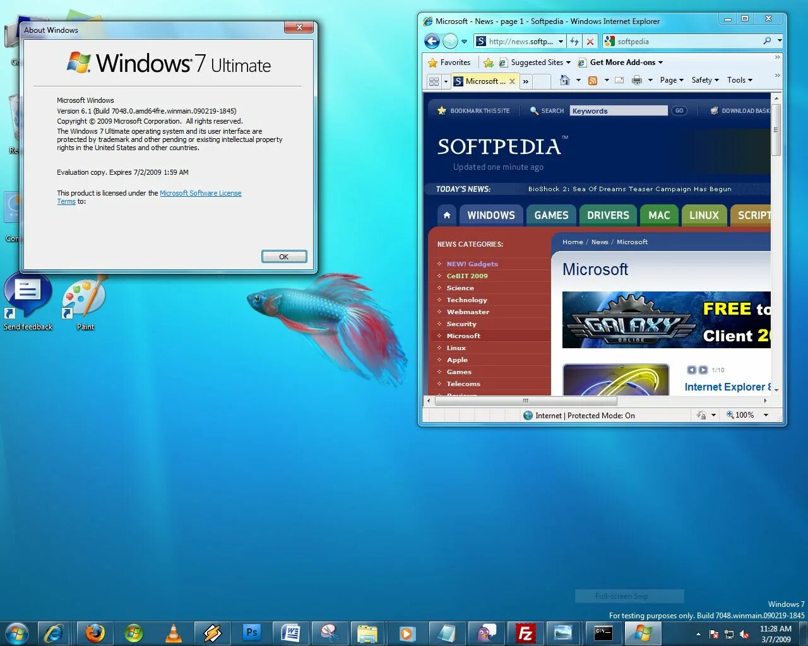Open the search provider dropdown arrow
808x646 pixels.
pos(780,41)
